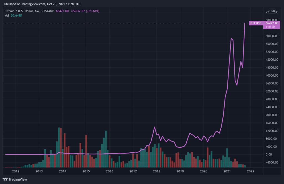Click the 8000.00 price axis label

click(x=271, y=139)
